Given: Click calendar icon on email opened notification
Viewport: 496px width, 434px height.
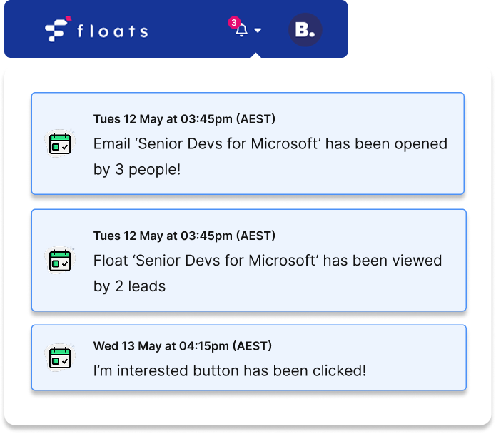Looking at the screenshot, I should point(59,143).
